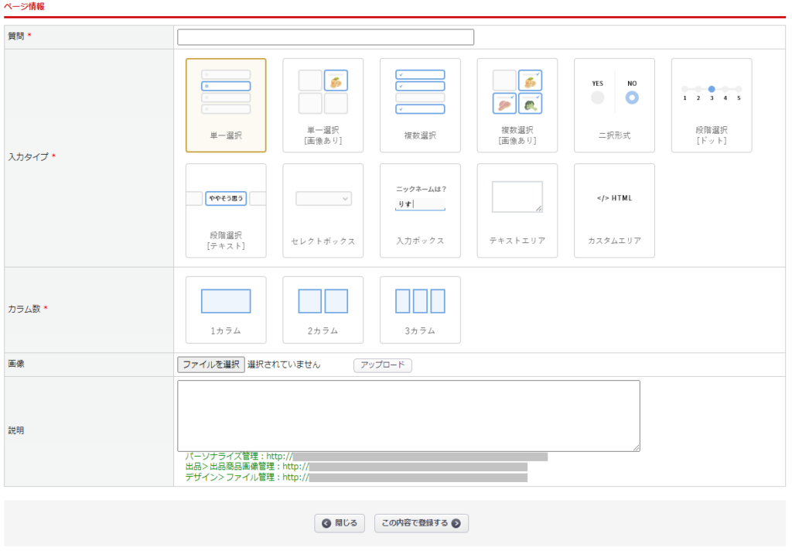Viewport: 792px width, 551px height.
Task: Choose 単一選択 [画像あり] input type
Action: pyautogui.click(x=323, y=105)
